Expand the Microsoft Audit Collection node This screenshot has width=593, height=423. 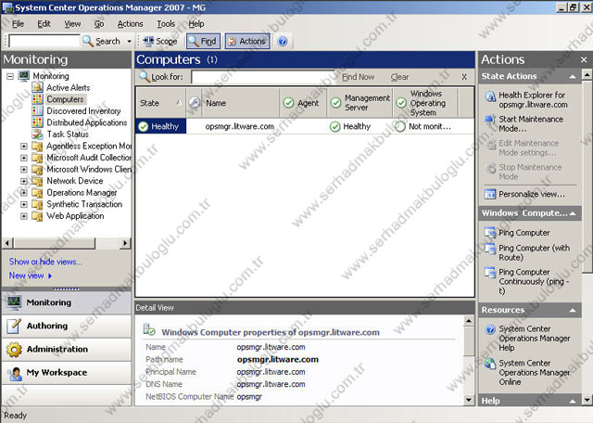pyautogui.click(x=24, y=158)
